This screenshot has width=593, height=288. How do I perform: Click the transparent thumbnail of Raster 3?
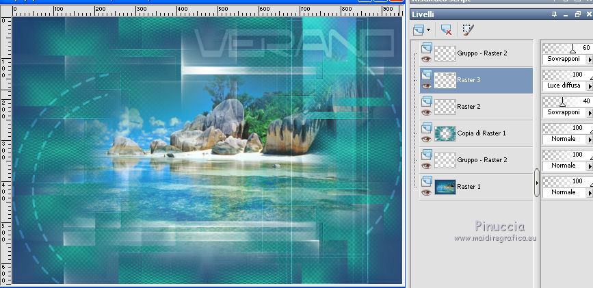click(x=445, y=80)
